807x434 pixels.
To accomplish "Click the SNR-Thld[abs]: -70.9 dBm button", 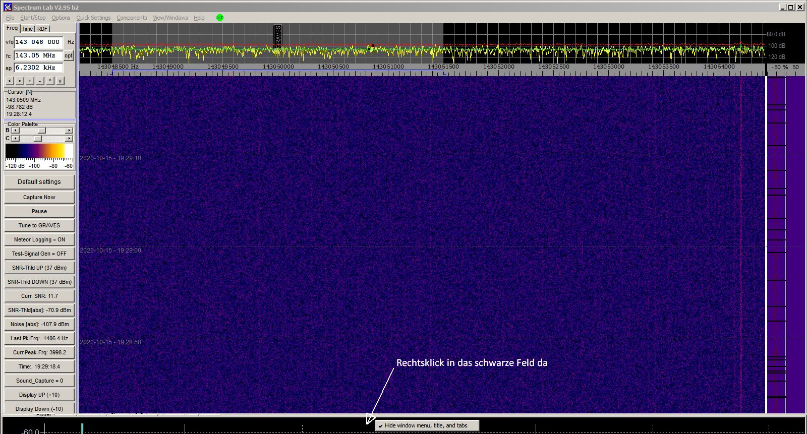I will (39, 310).
